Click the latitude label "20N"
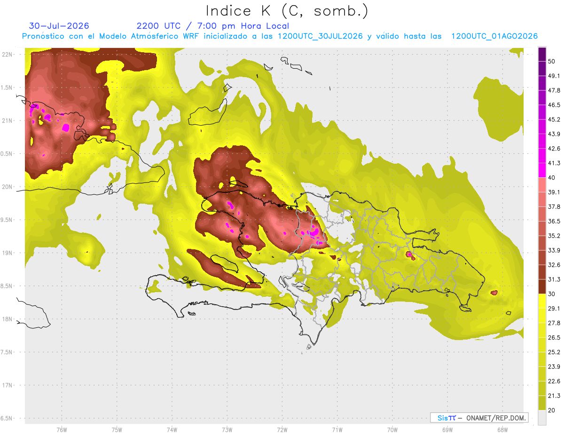 coord(7,187)
